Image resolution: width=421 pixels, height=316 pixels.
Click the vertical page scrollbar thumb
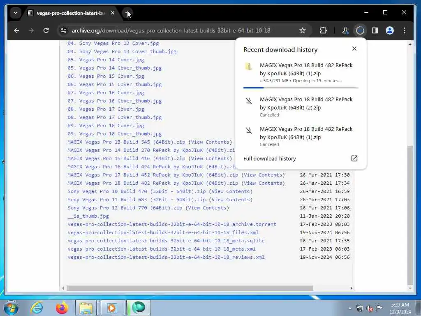pos(410,215)
